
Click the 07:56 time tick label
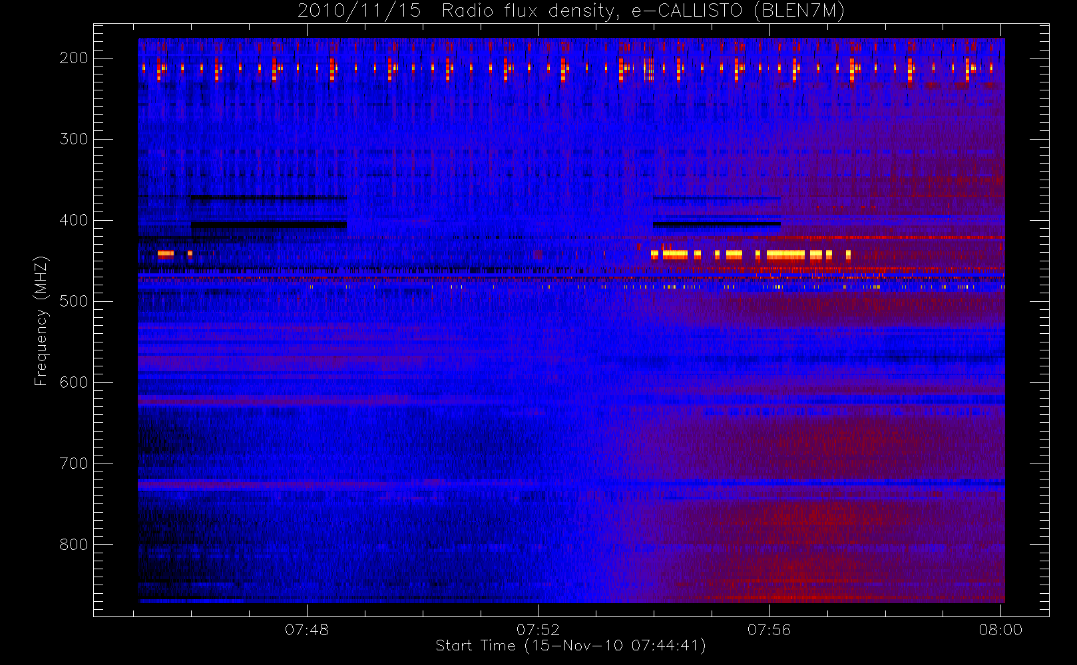[x=769, y=630]
